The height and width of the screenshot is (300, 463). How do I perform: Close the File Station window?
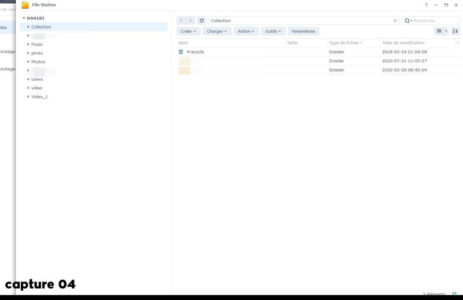456,5
